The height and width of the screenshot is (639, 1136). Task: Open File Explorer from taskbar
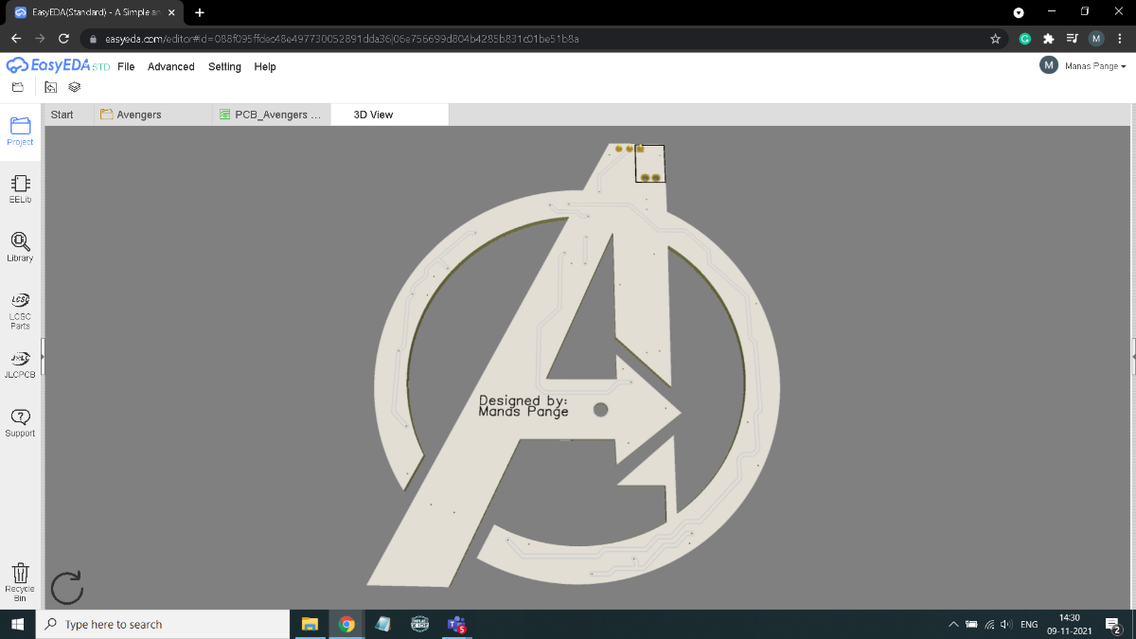(309, 625)
